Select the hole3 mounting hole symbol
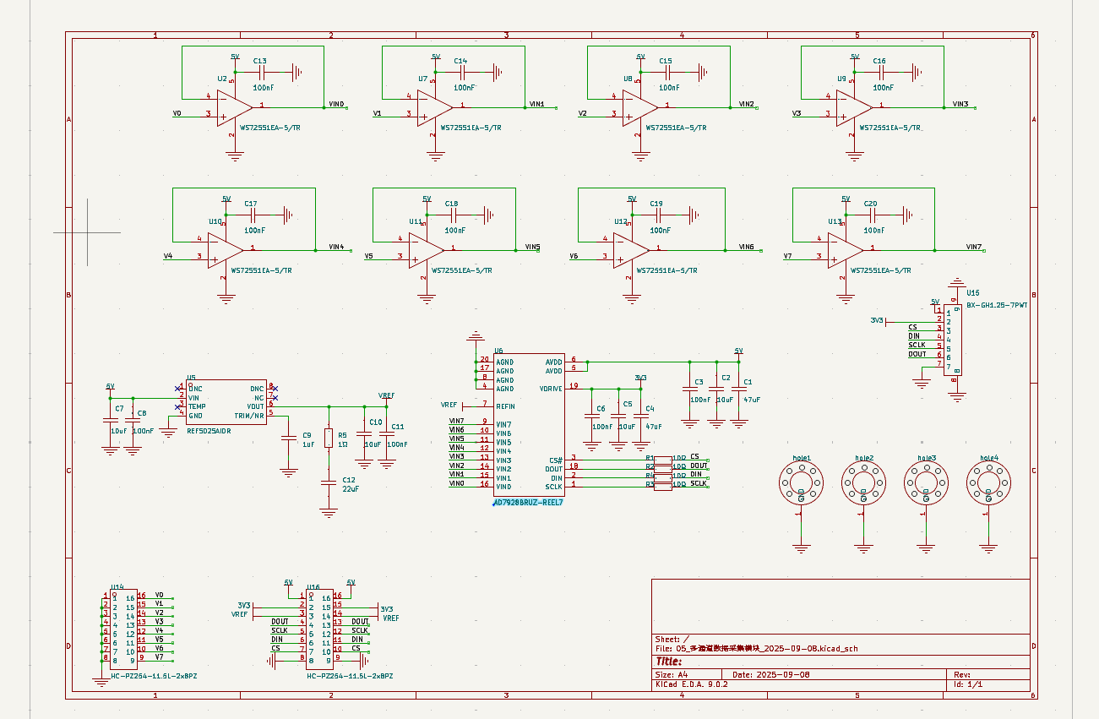Screen dimensions: 1099x719 (x=926, y=484)
